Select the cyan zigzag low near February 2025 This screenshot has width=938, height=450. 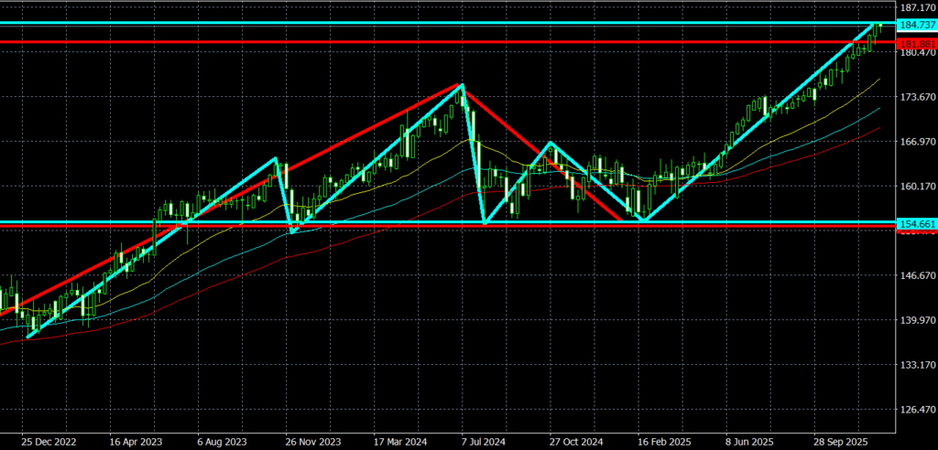[646, 220]
